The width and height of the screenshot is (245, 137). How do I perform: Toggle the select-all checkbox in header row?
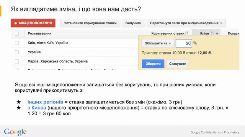coord(17,34)
